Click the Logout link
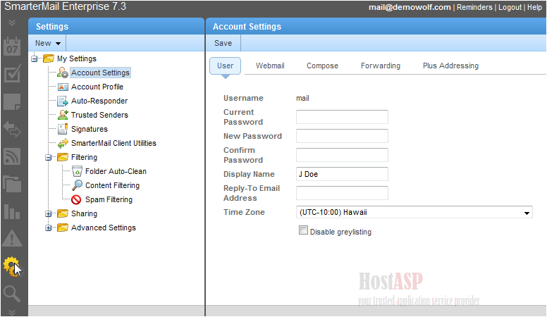 point(510,7)
